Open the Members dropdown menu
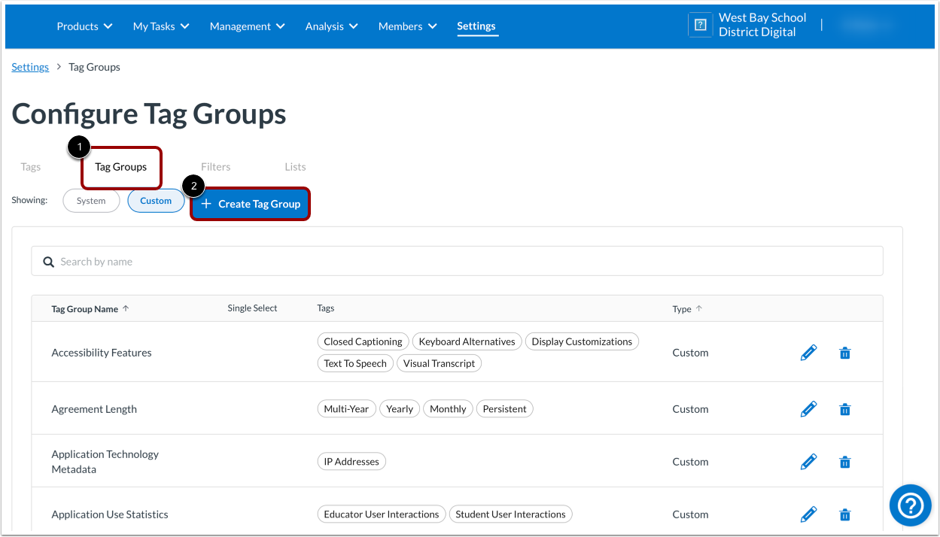The width and height of the screenshot is (940, 537). (407, 26)
